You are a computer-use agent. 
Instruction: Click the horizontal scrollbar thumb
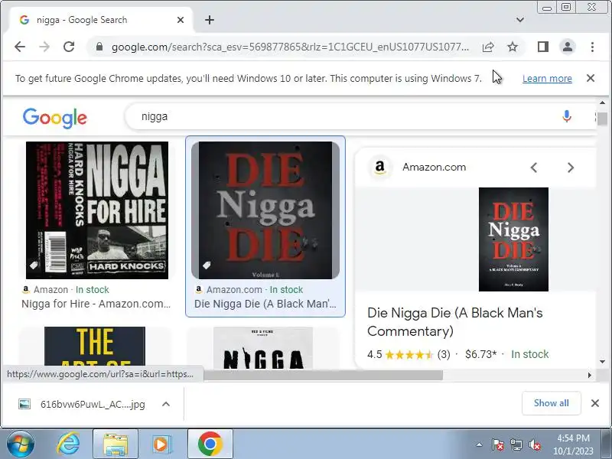point(323,375)
